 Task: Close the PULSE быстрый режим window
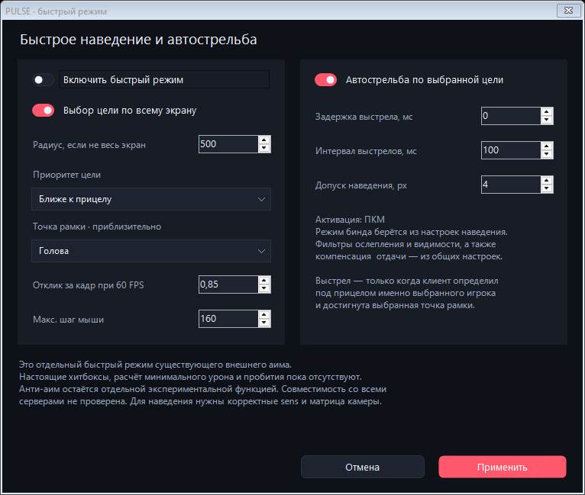568,11
